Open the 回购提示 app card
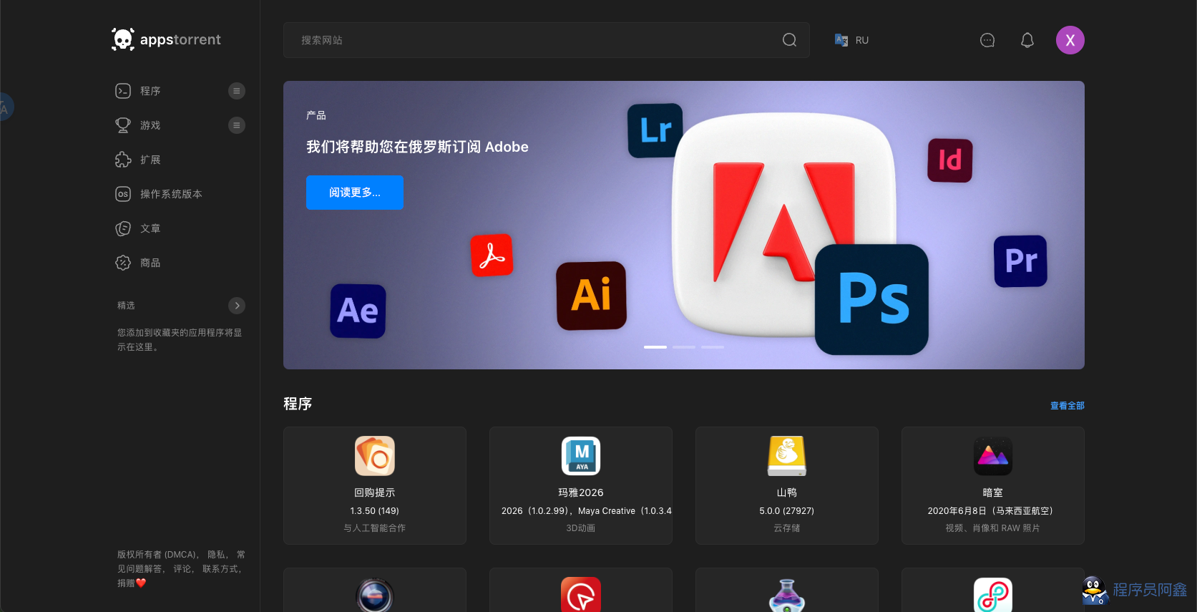The image size is (1197, 612). pyautogui.click(x=375, y=485)
